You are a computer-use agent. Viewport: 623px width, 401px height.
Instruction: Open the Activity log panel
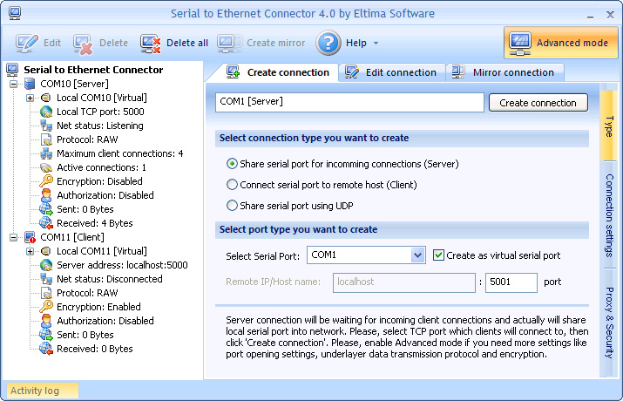click(x=42, y=391)
